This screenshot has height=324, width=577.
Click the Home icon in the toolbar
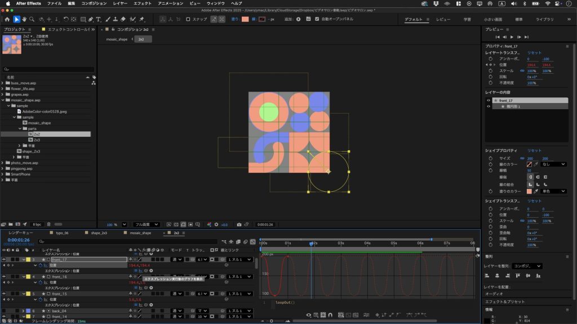tap(7, 19)
